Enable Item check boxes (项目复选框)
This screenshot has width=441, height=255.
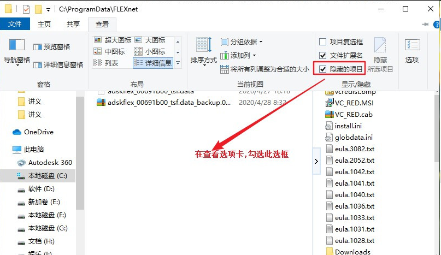pos(341,42)
